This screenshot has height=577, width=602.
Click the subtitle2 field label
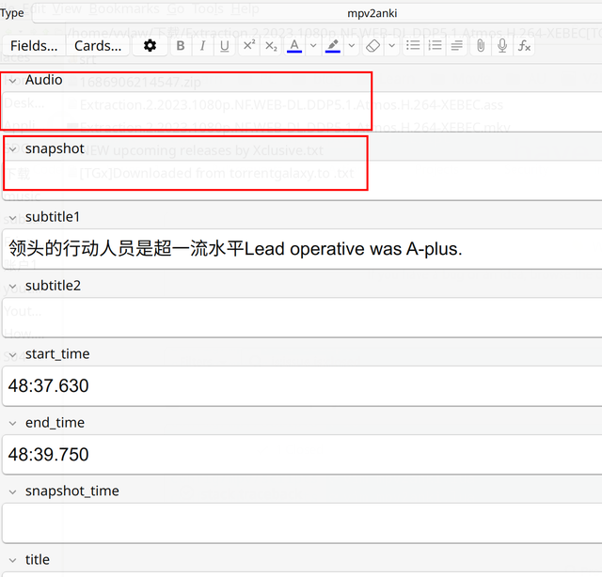pyautogui.click(x=53, y=286)
